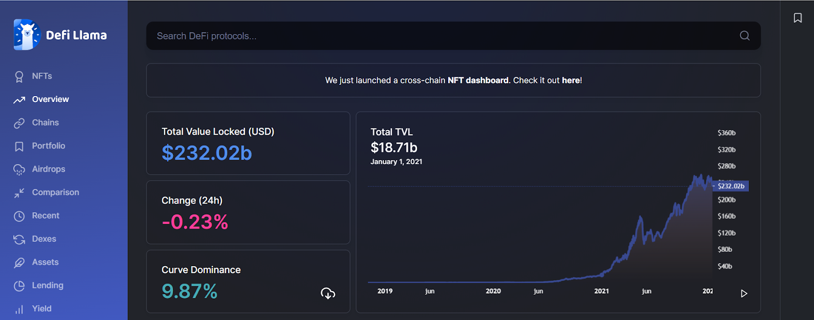Go to the Chains page
The height and width of the screenshot is (320, 814).
pos(45,123)
